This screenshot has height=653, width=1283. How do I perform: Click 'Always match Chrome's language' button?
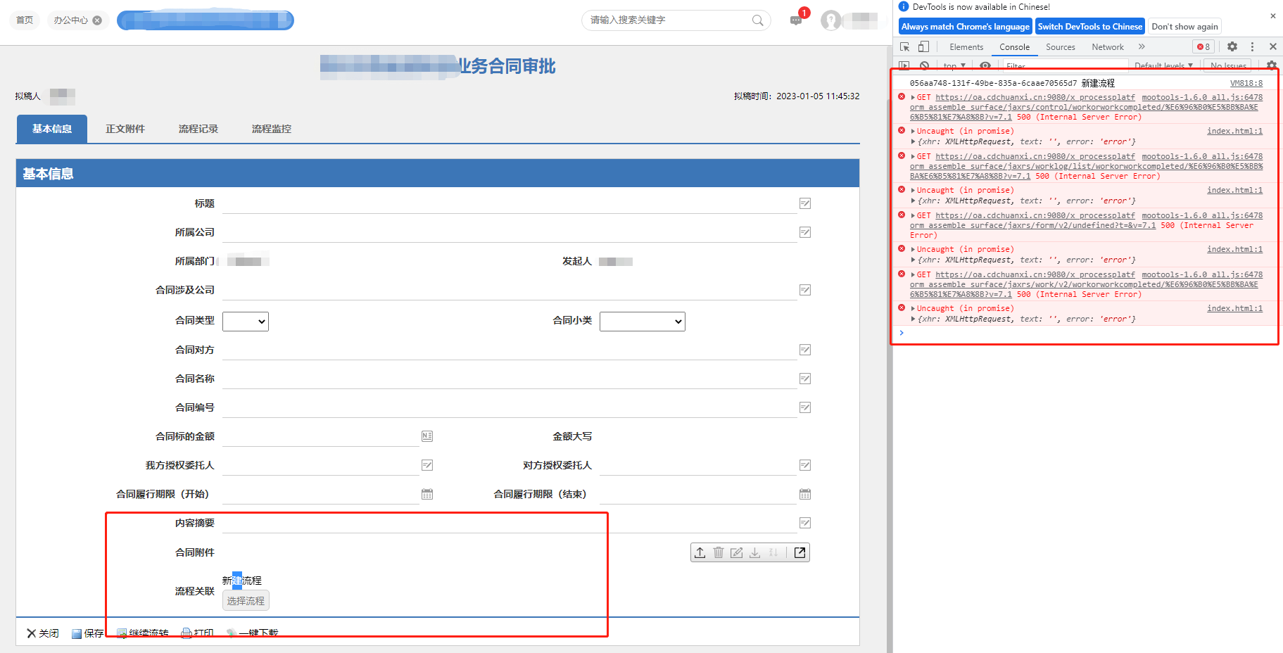click(x=966, y=27)
